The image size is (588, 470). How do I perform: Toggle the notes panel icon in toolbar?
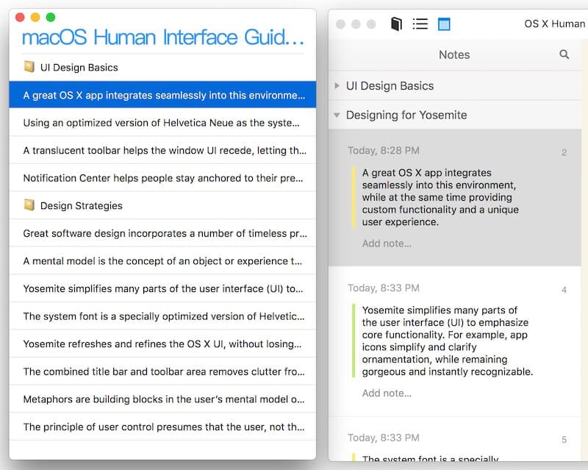click(444, 24)
